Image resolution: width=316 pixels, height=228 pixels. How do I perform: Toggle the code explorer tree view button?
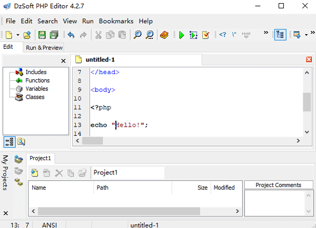9,141
